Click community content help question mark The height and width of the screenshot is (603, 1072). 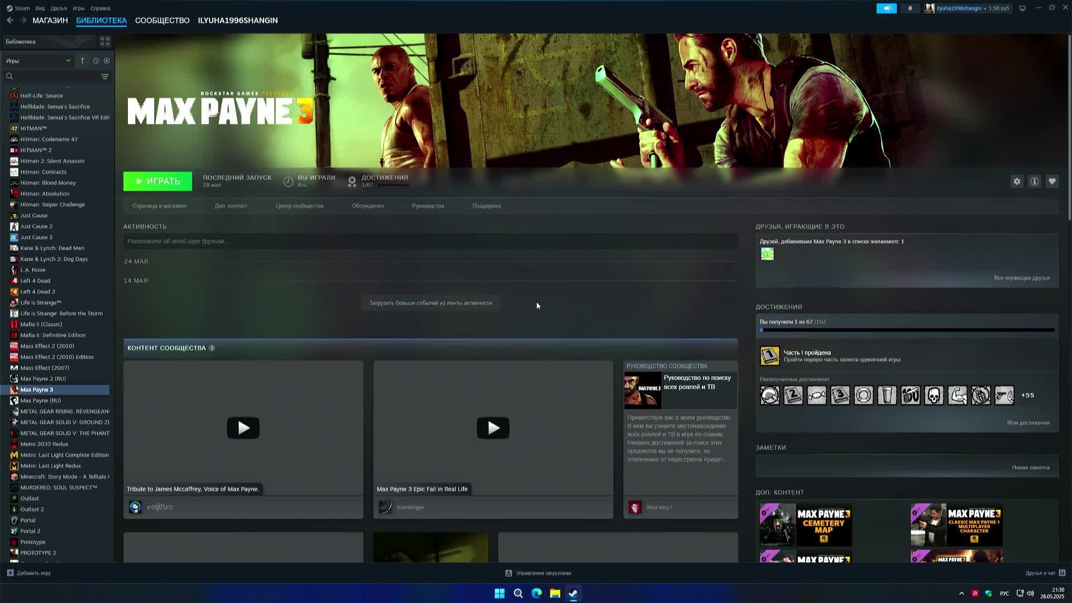pyautogui.click(x=212, y=348)
